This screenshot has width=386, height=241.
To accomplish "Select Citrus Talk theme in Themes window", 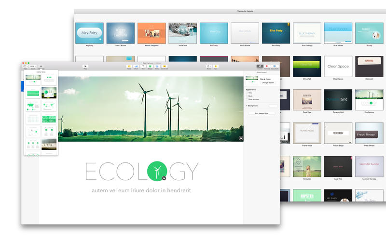I will tap(307, 67).
